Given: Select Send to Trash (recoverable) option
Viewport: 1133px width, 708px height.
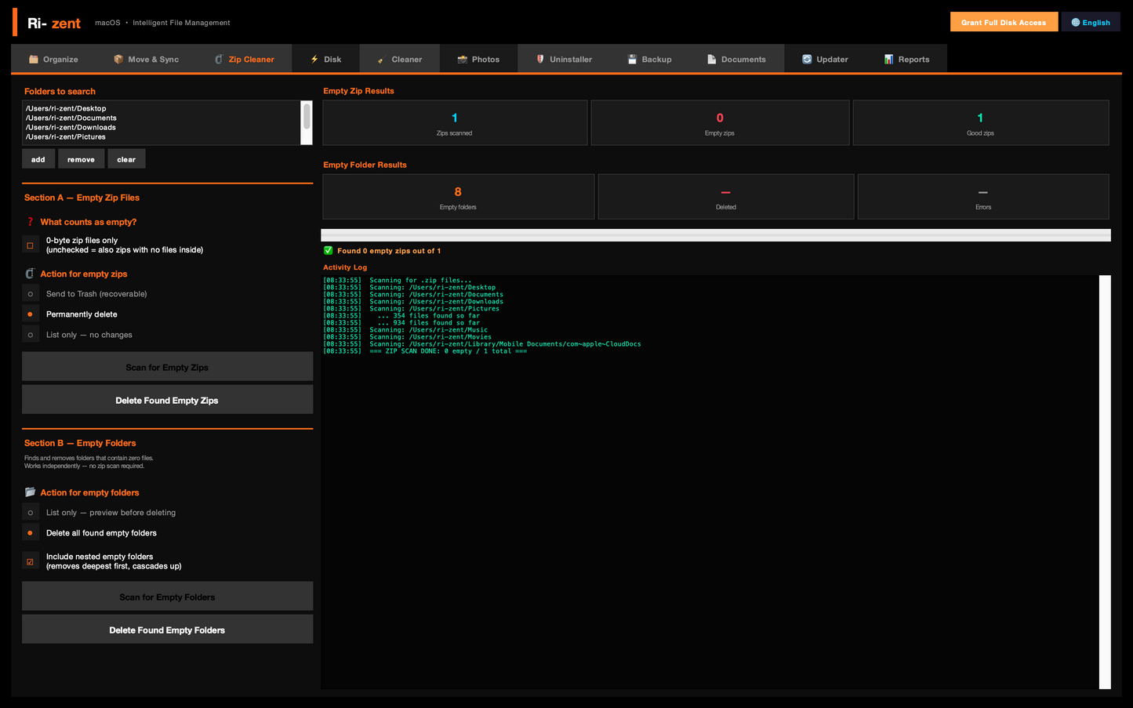Looking at the screenshot, I should (x=30, y=294).
